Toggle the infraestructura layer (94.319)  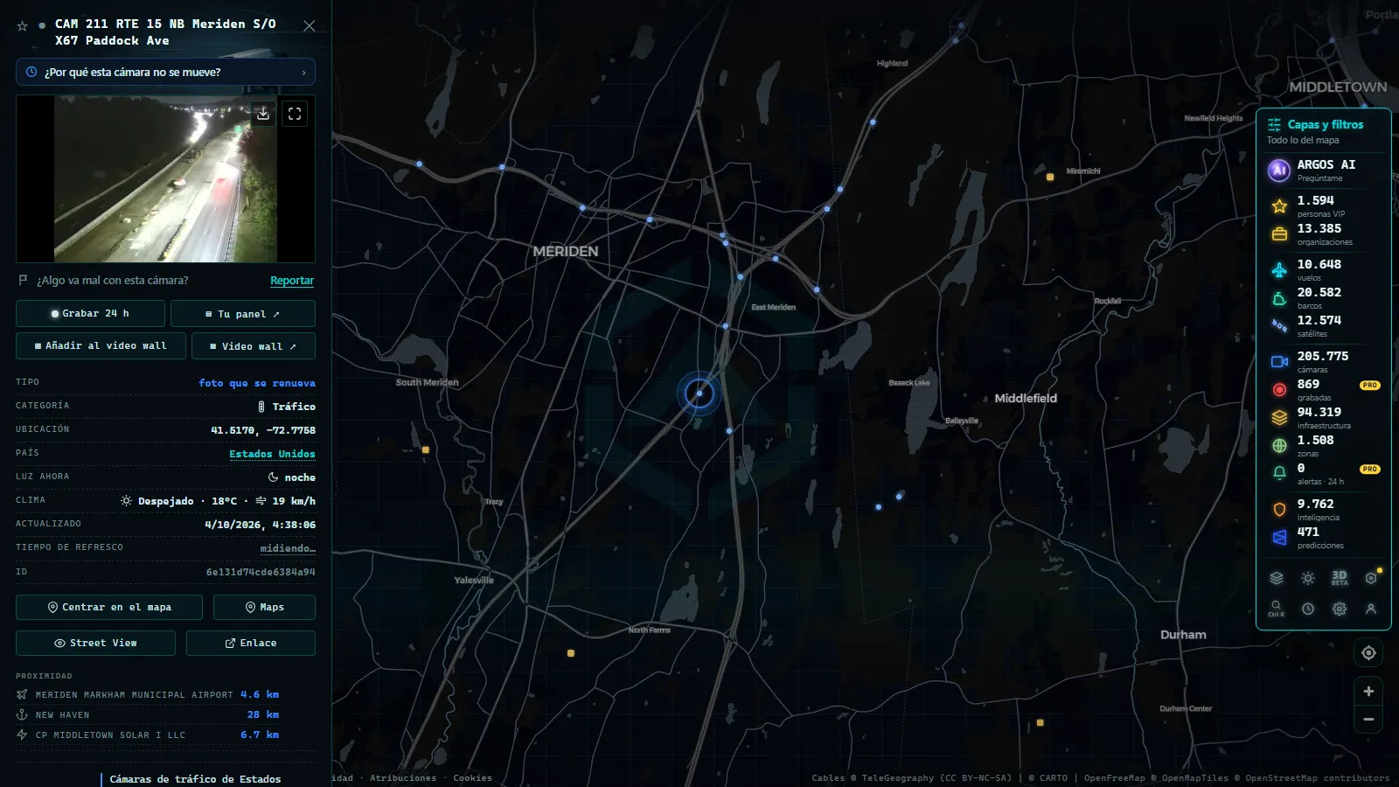pos(1323,418)
